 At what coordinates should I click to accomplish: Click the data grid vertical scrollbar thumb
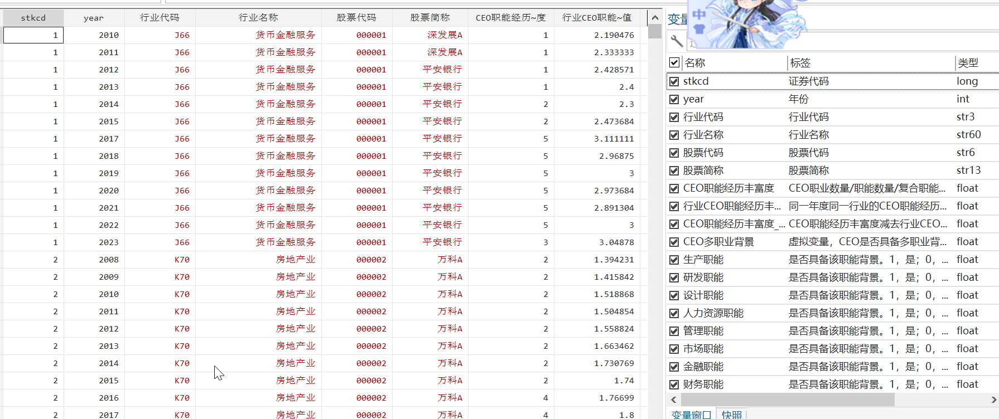click(655, 32)
